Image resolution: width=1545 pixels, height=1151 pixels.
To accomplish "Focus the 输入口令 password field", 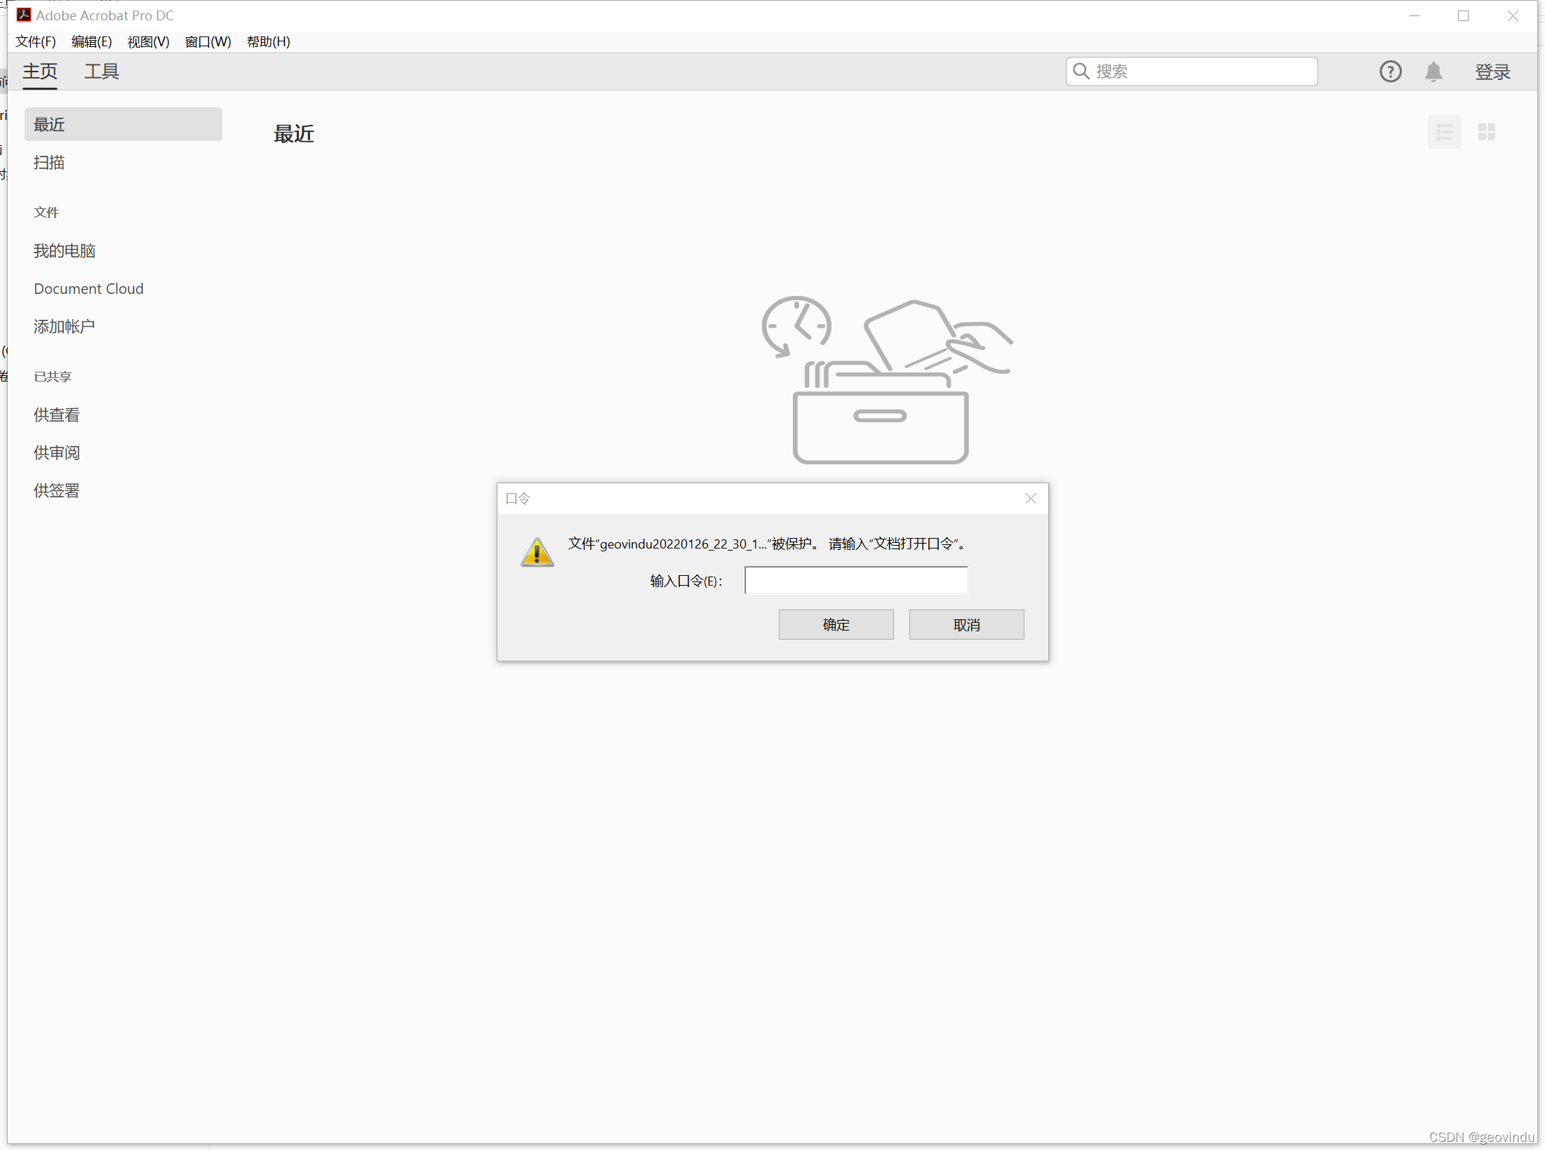I will click(x=855, y=581).
